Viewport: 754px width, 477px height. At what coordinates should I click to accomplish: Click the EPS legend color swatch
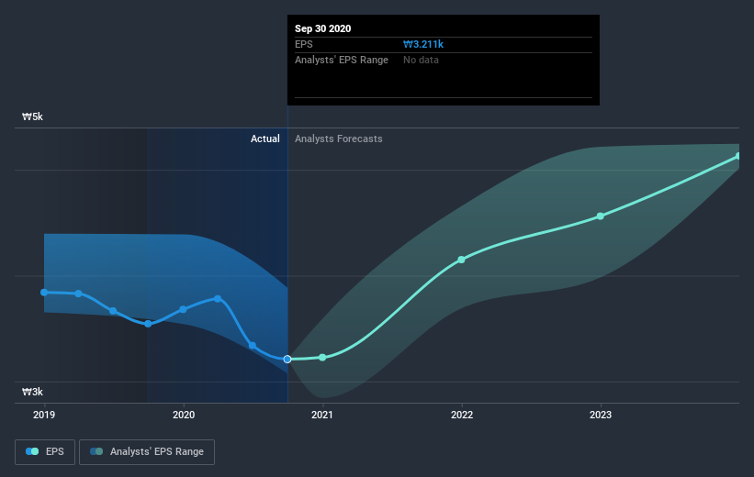[x=32, y=451]
